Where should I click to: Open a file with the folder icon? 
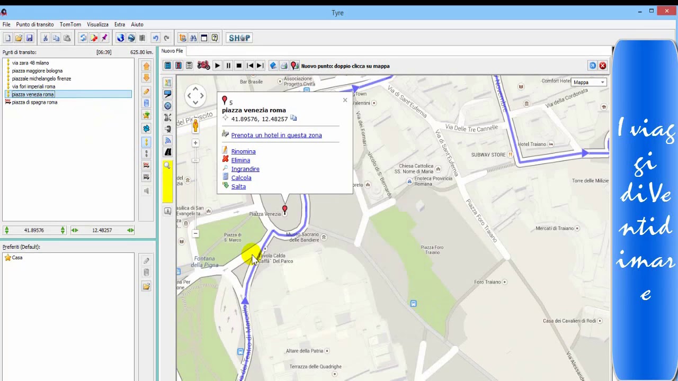tap(19, 38)
